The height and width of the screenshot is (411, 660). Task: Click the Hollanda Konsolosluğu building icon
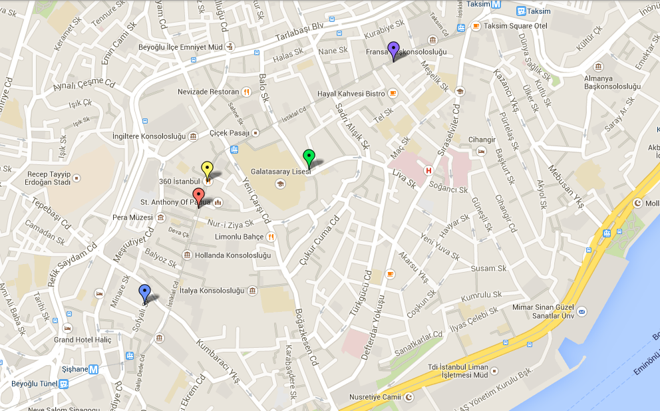pyautogui.click(x=188, y=255)
